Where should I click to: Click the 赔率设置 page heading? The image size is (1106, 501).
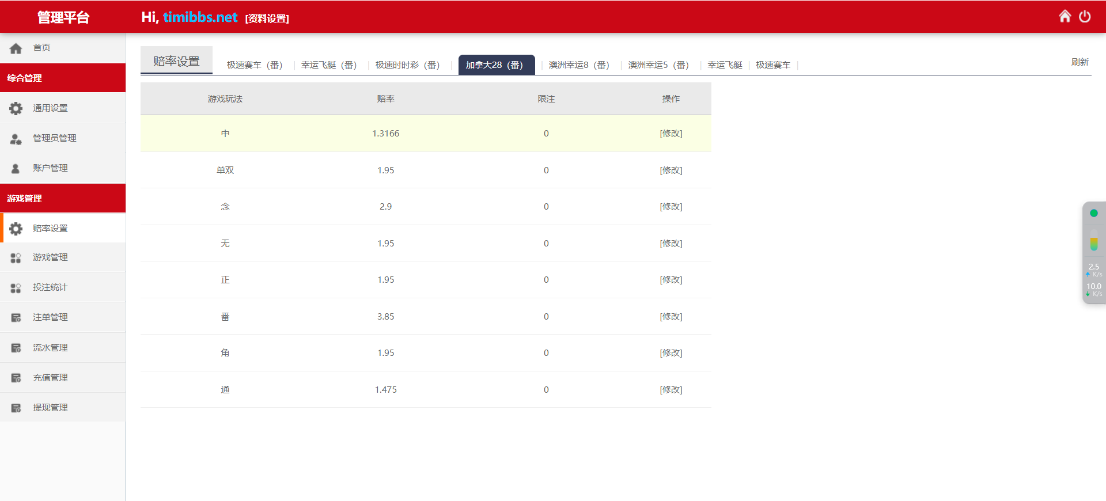[176, 61]
